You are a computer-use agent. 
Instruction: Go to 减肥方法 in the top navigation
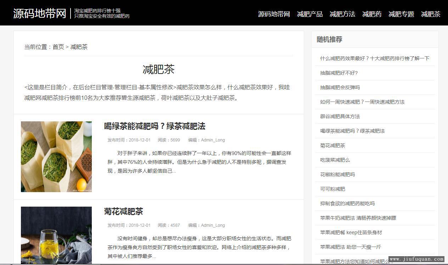point(342,14)
